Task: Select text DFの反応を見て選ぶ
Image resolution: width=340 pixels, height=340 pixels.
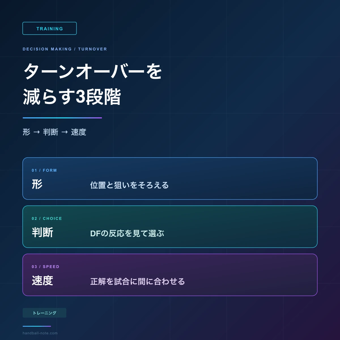Action: tap(127, 233)
